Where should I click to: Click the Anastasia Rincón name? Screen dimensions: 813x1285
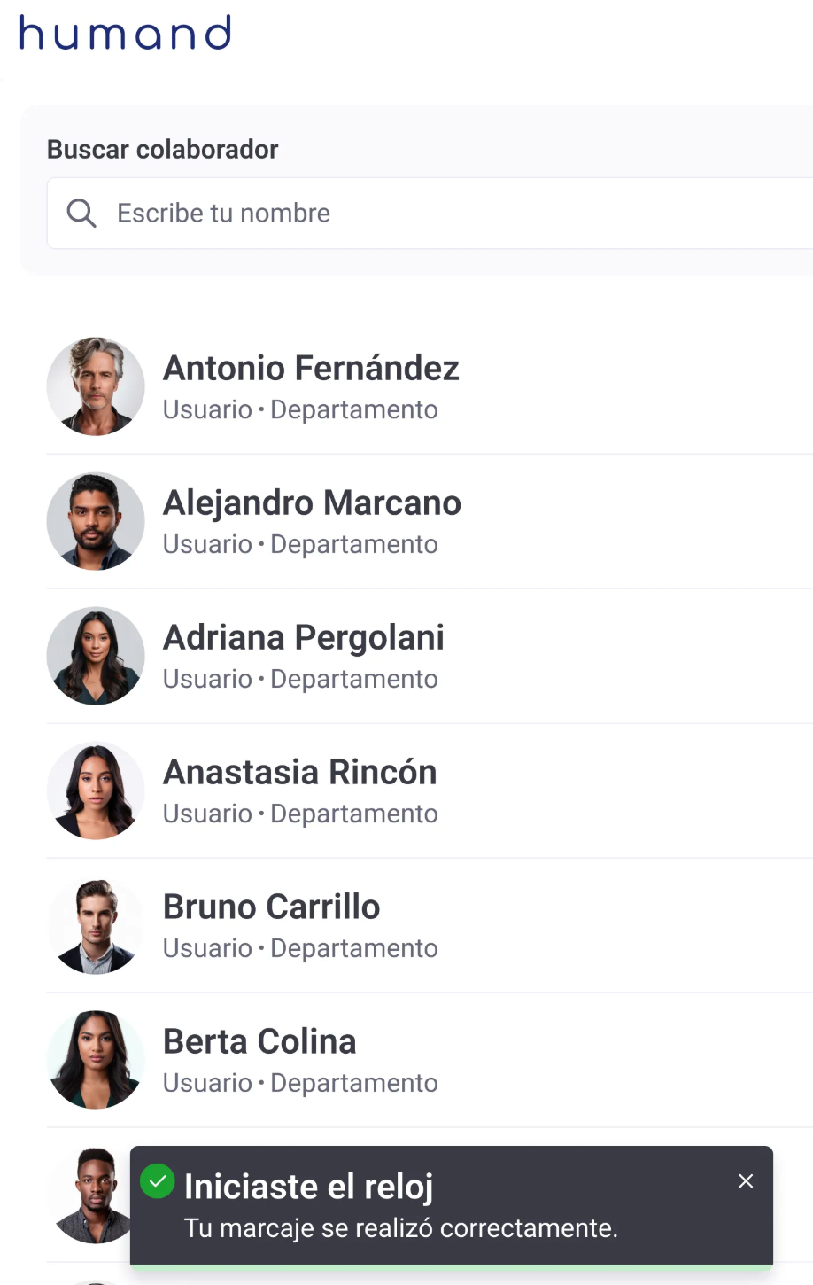(299, 773)
